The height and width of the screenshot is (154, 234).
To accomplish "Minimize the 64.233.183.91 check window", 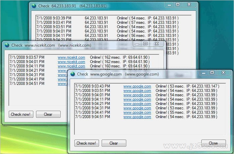I will (169, 5).
